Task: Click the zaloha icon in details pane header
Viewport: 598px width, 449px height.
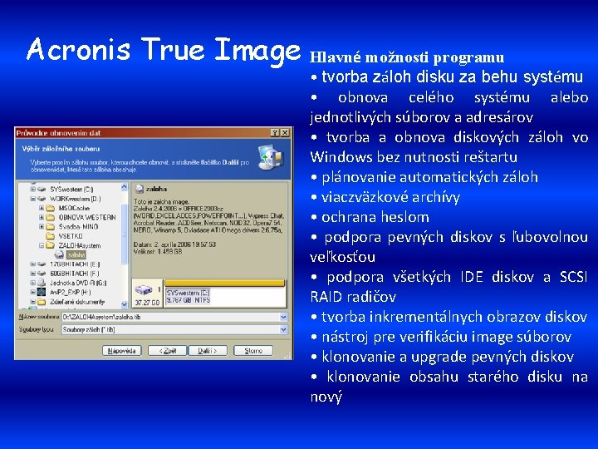Action: [140, 189]
